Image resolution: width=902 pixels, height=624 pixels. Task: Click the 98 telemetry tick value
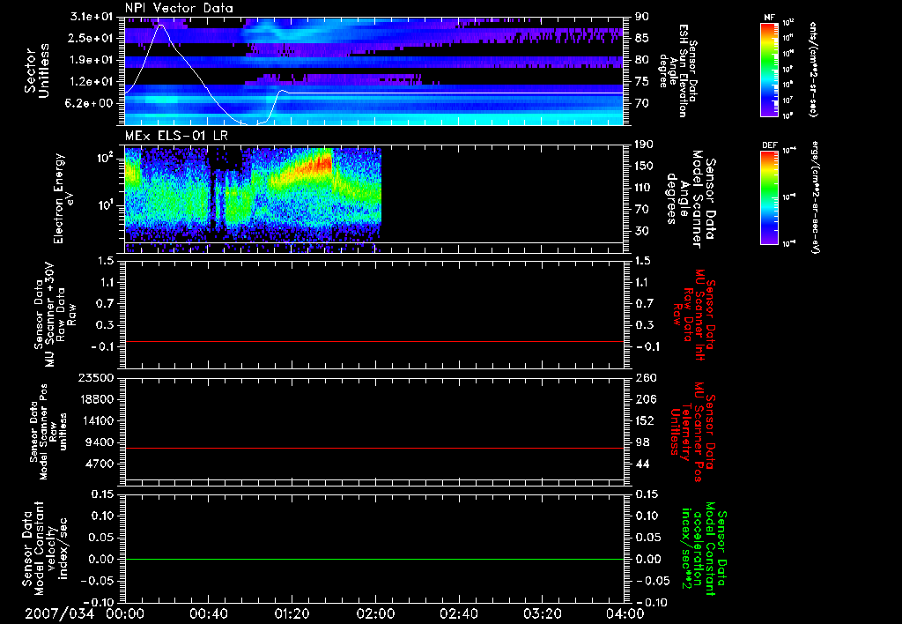[641, 442]
